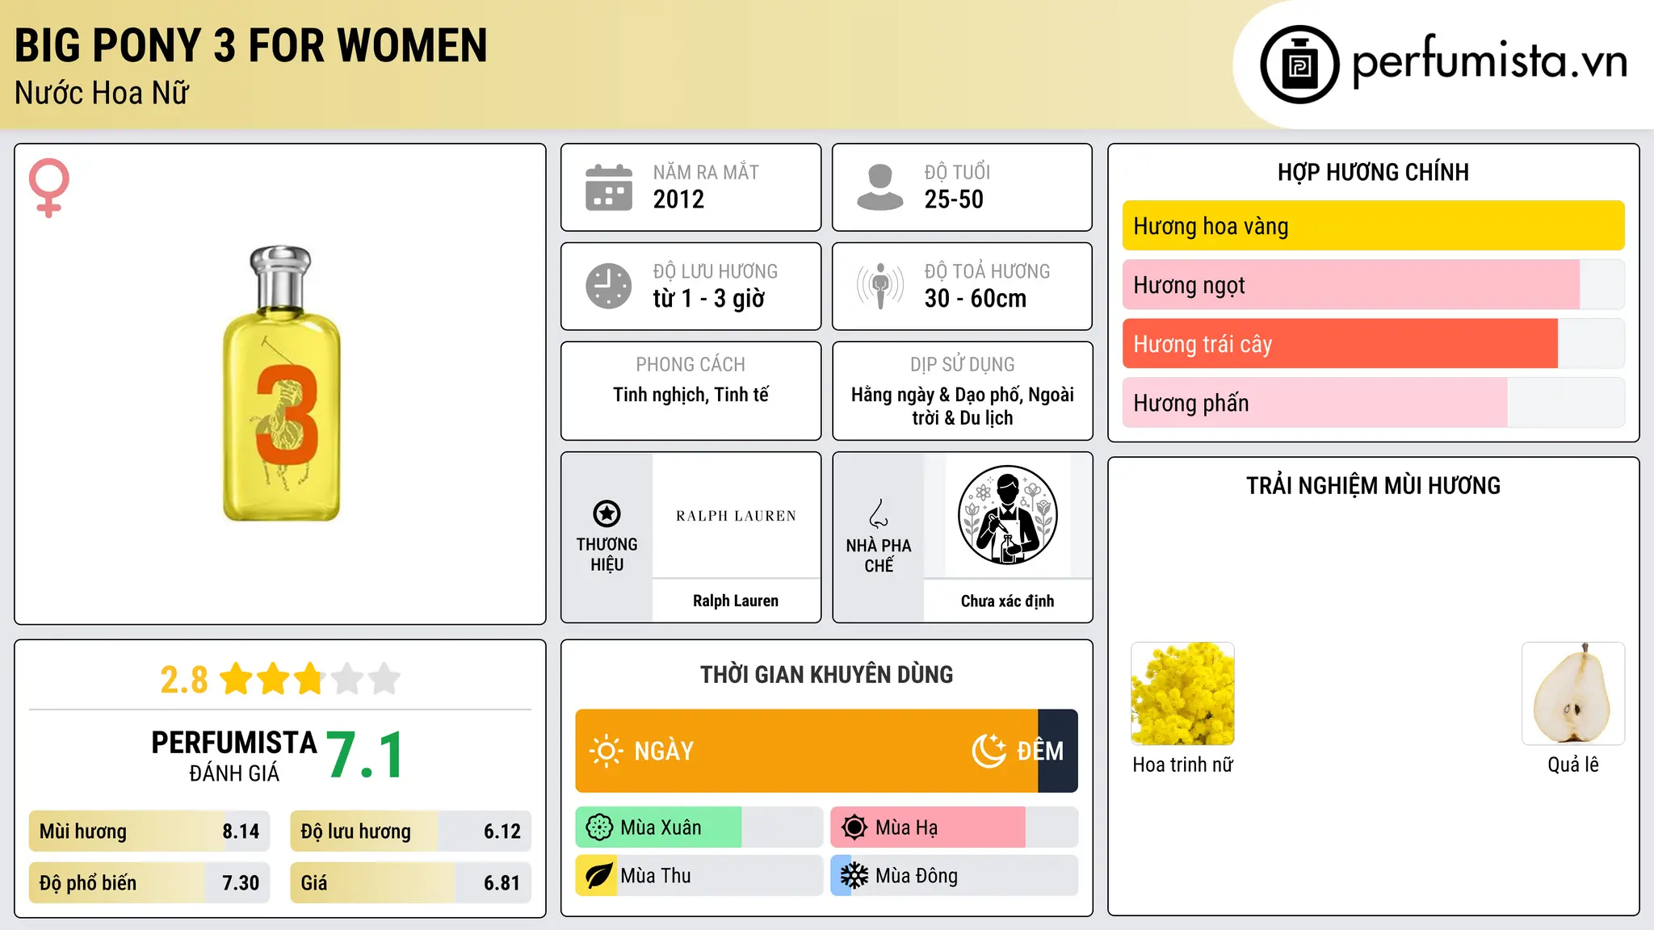Click the perfumista.vn perfume bottle logo icon
The height and width of the screenshot is (930, 1654).
tap(1299, 65)
